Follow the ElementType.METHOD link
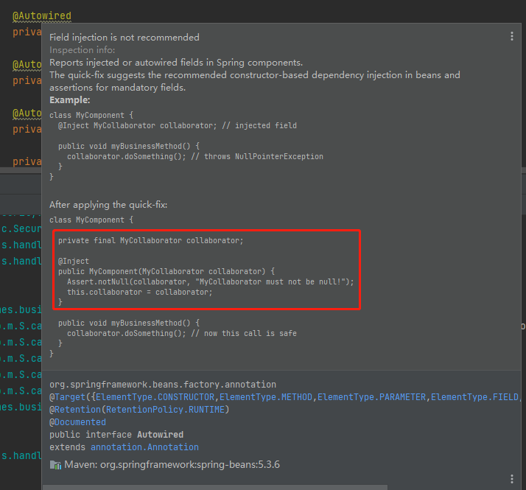This screenshot has height=490, width=526. pyautogui.click(x=266, y=397)
